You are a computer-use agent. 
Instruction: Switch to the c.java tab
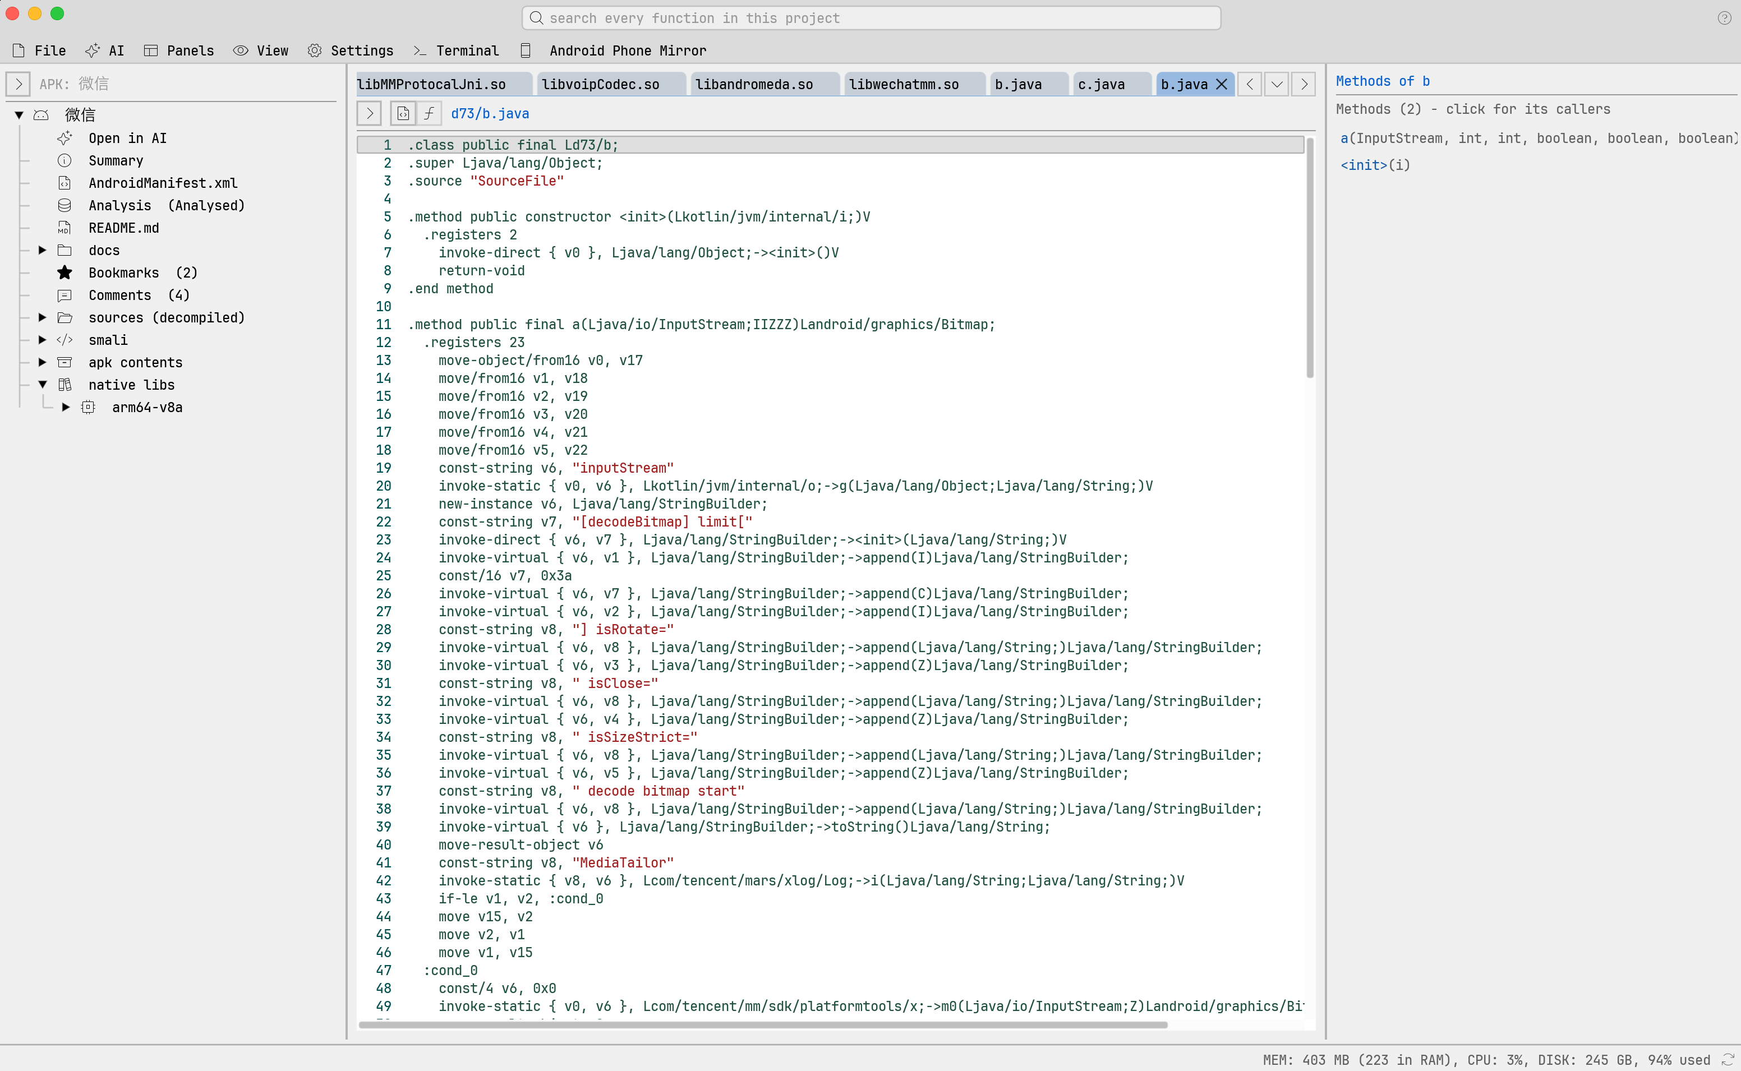click(x=1112, y=84)
